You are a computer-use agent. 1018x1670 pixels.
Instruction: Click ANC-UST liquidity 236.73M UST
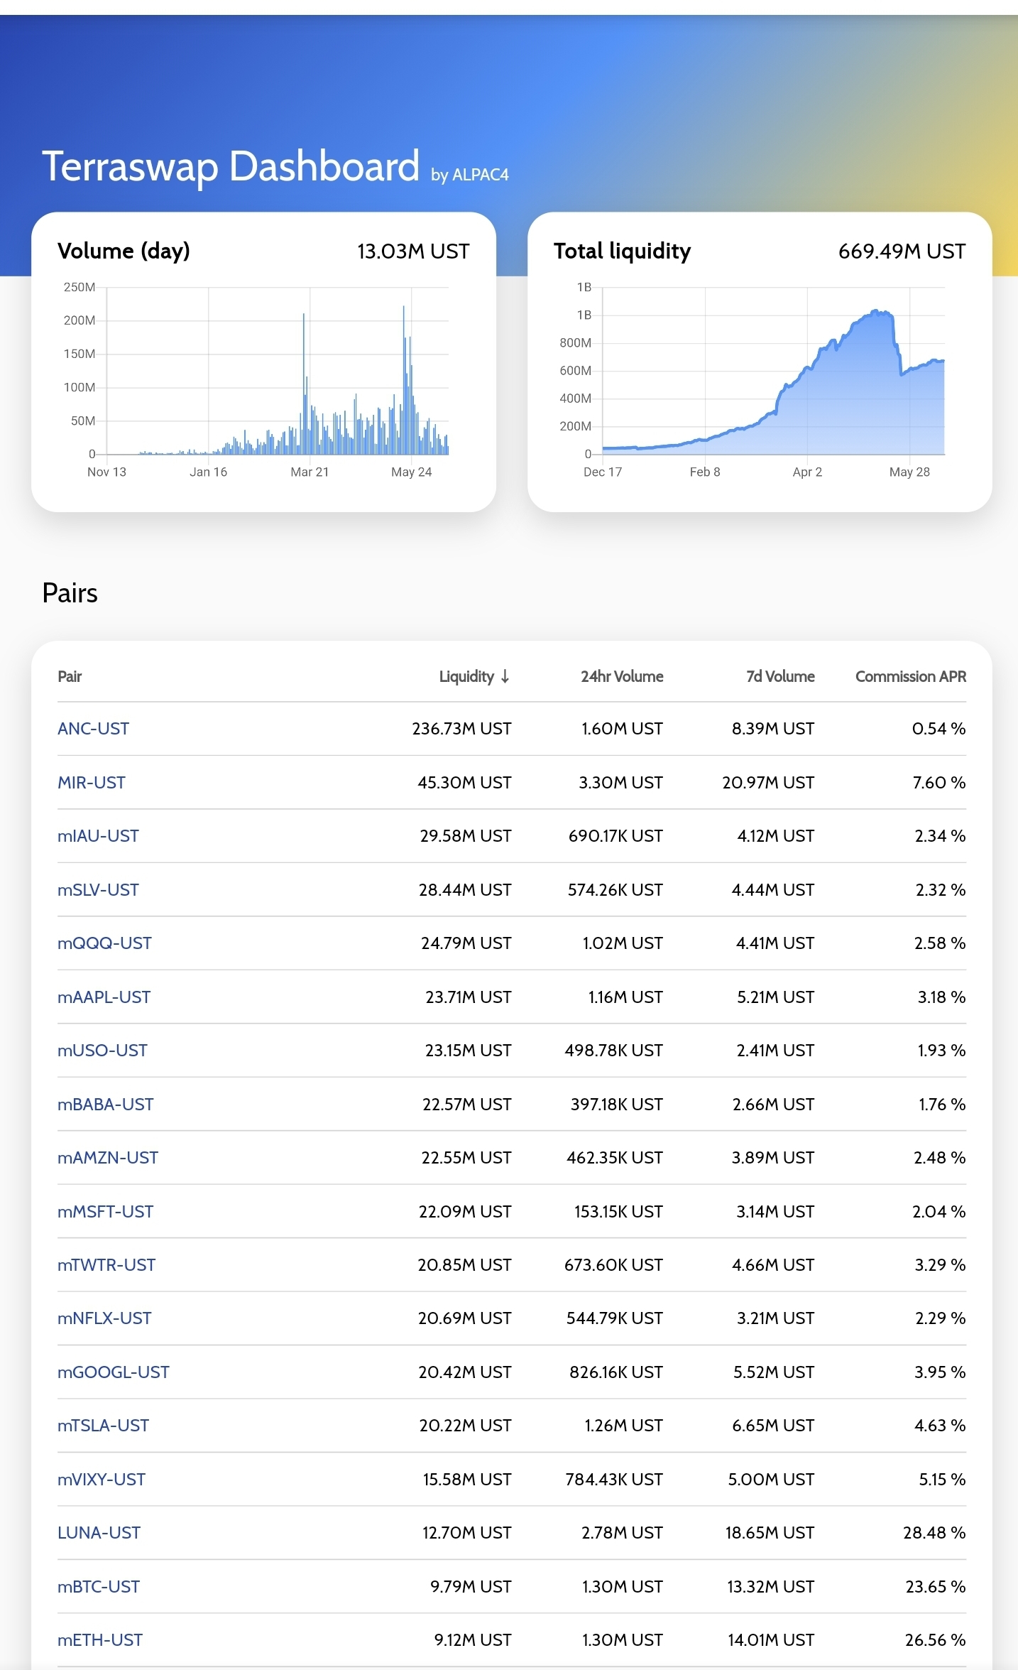(461, 729)
